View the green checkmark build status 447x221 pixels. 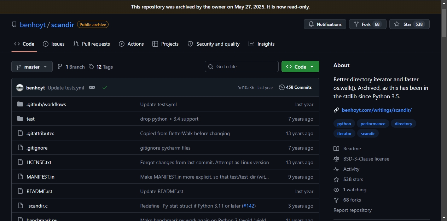click(104, 87)
